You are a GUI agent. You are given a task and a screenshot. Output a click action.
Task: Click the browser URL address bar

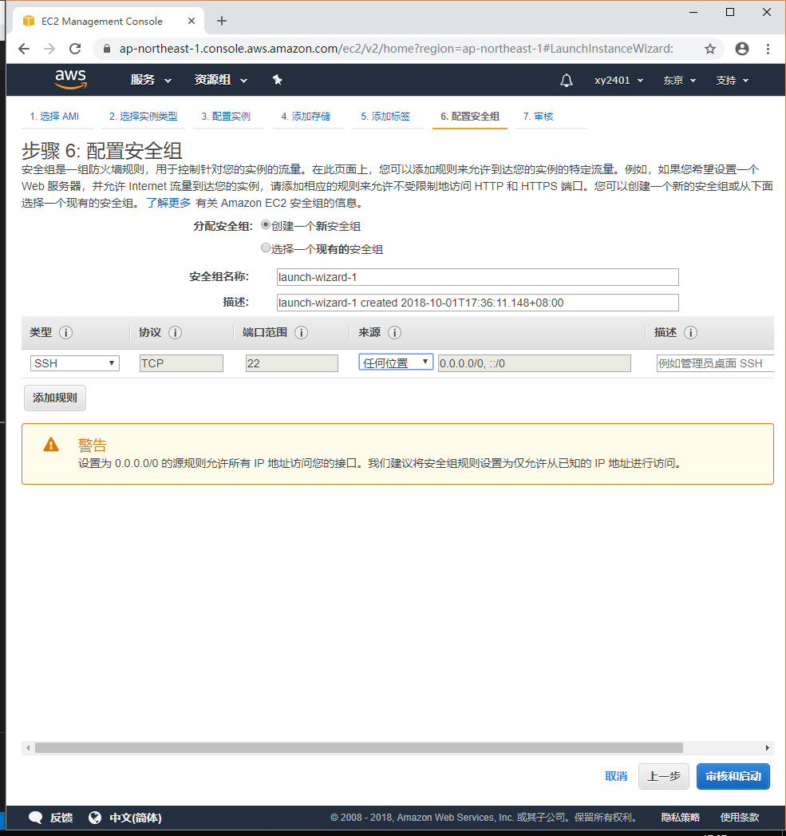(x=396, y=49)
